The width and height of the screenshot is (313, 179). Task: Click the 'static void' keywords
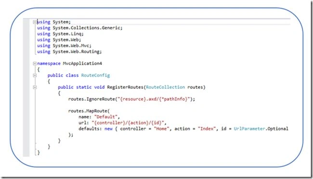tap(90, 87)
